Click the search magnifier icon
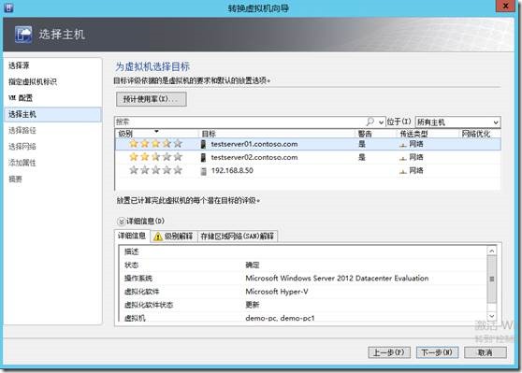Screen dimensions: 522x373 [x=370, y=122]
